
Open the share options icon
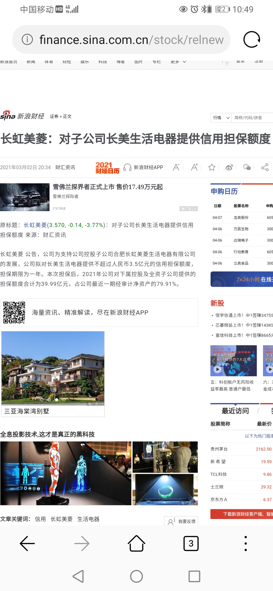265,167
